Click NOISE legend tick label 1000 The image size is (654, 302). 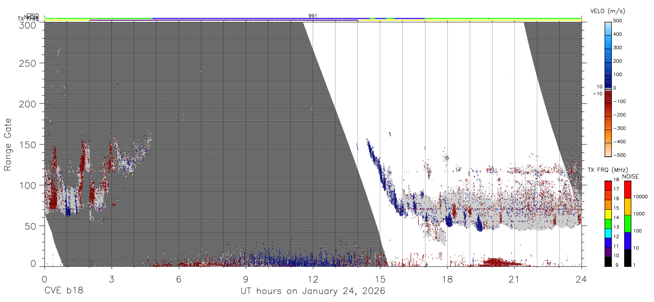[x=639, y=214]
